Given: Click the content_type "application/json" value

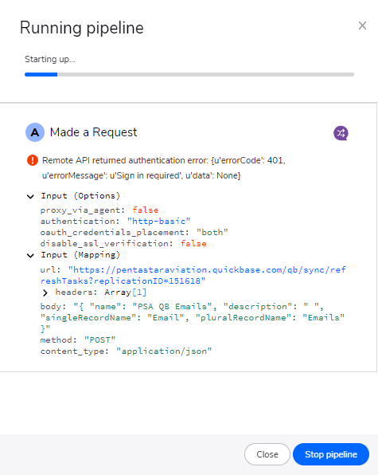Looking at the screenshot, I should click(164, 351).
